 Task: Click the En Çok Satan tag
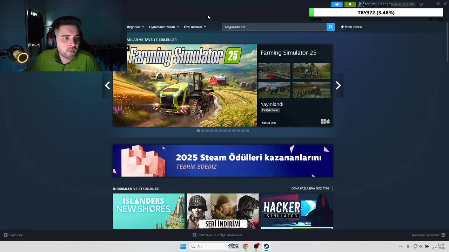click(x=270, y=110)
